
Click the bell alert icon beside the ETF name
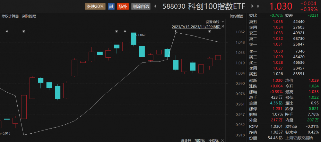coord(258,6)
